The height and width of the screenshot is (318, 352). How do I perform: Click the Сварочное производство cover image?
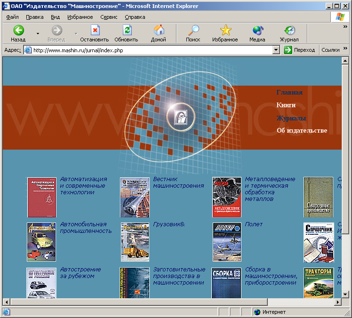(x=318, y=197)
